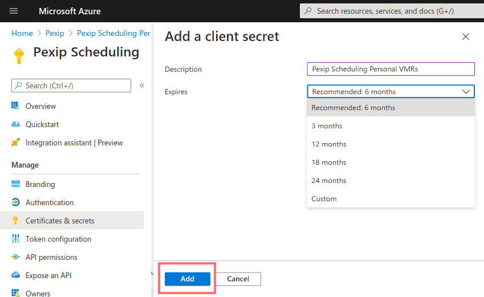Open the hamburger portal menu
484x297 pixels.
point(14,11)
